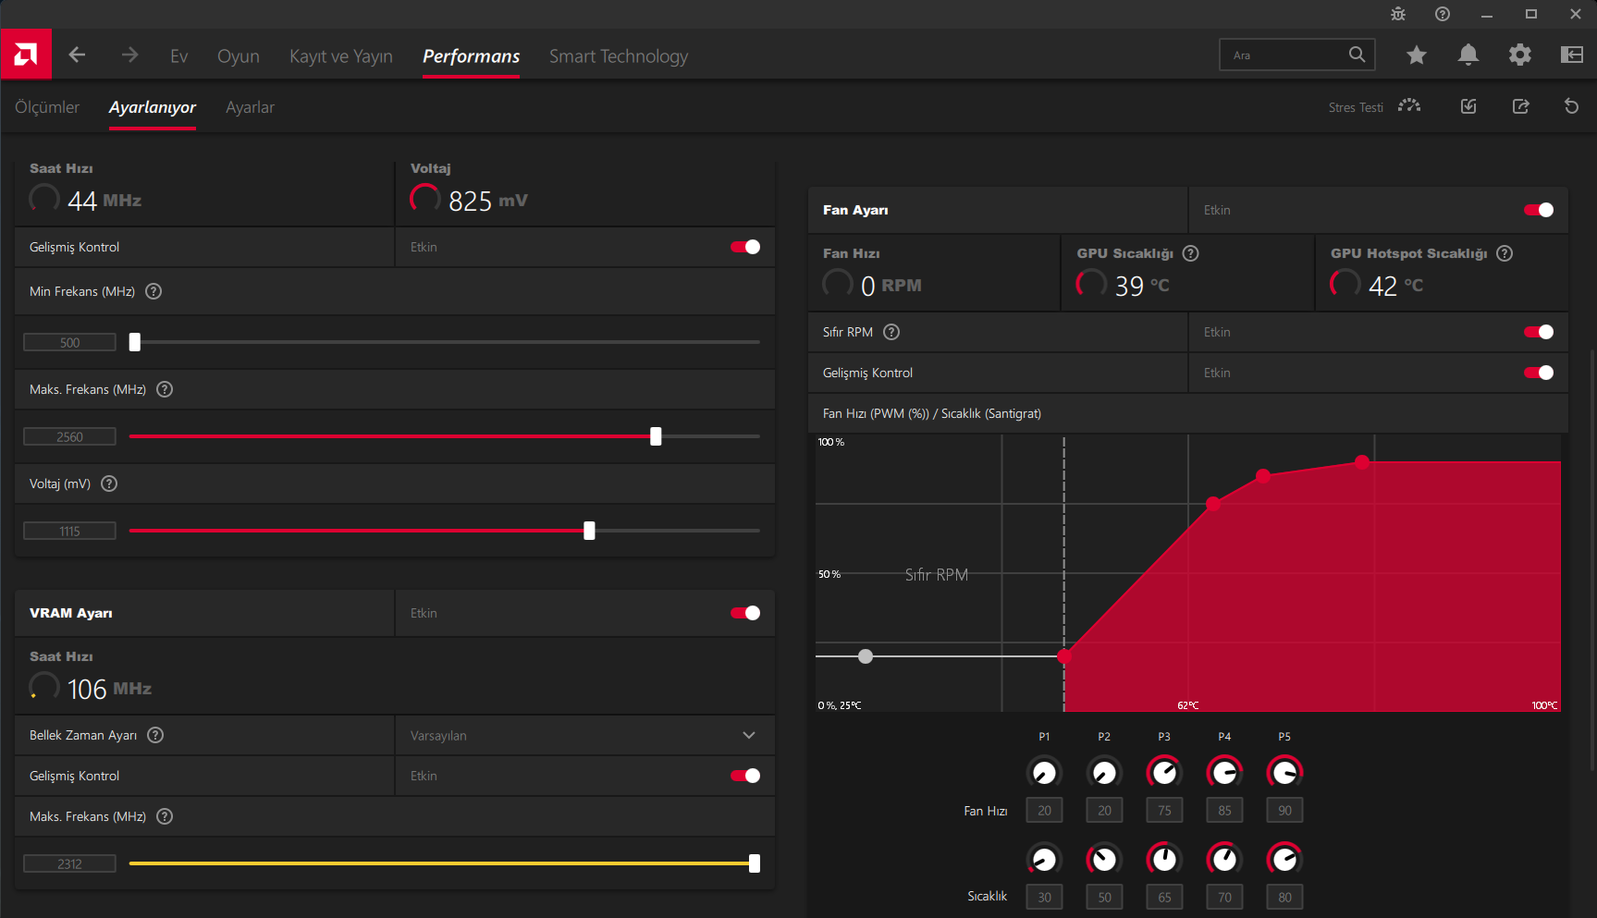This screenshot has width=1597, height=918.
Task: Show help for Sıfır RPM
Action: point(891,332)
